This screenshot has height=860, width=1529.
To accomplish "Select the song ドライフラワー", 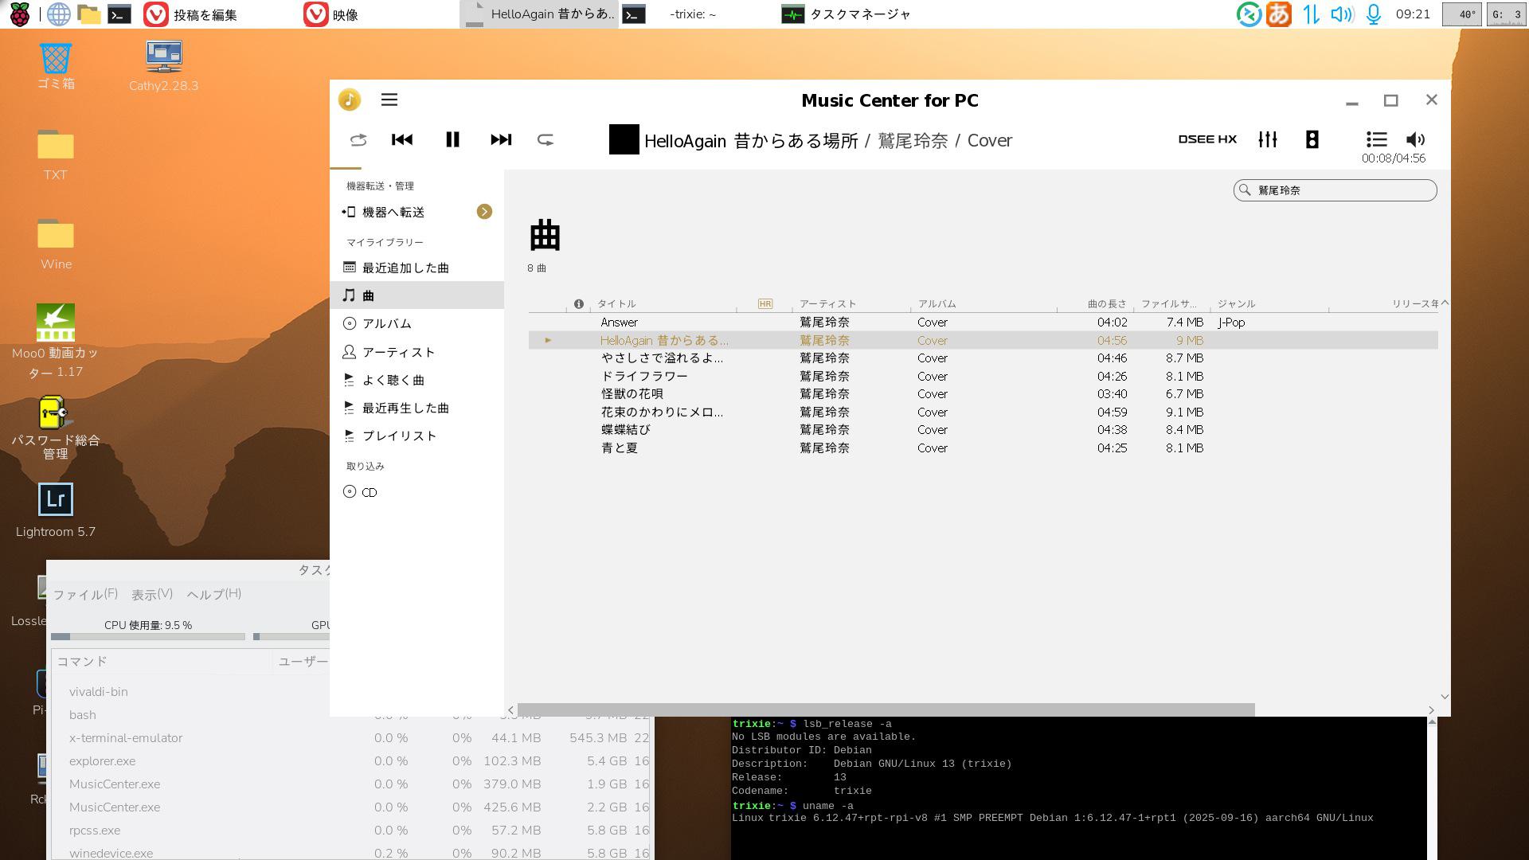I will pos(644,376).
